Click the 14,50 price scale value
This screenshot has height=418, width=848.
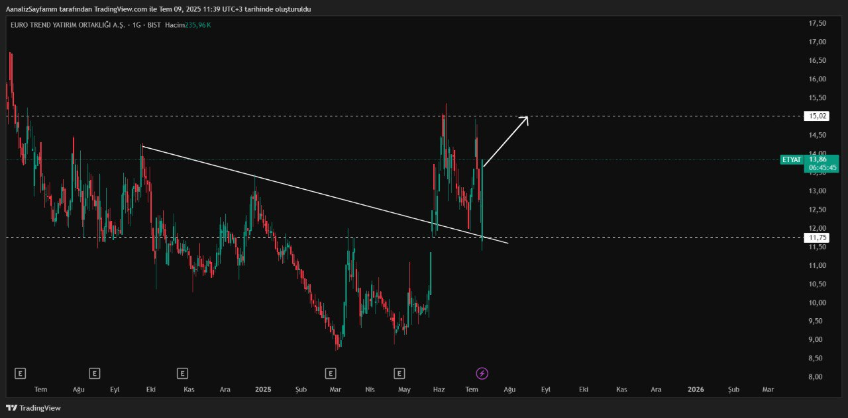pos(818,135)
